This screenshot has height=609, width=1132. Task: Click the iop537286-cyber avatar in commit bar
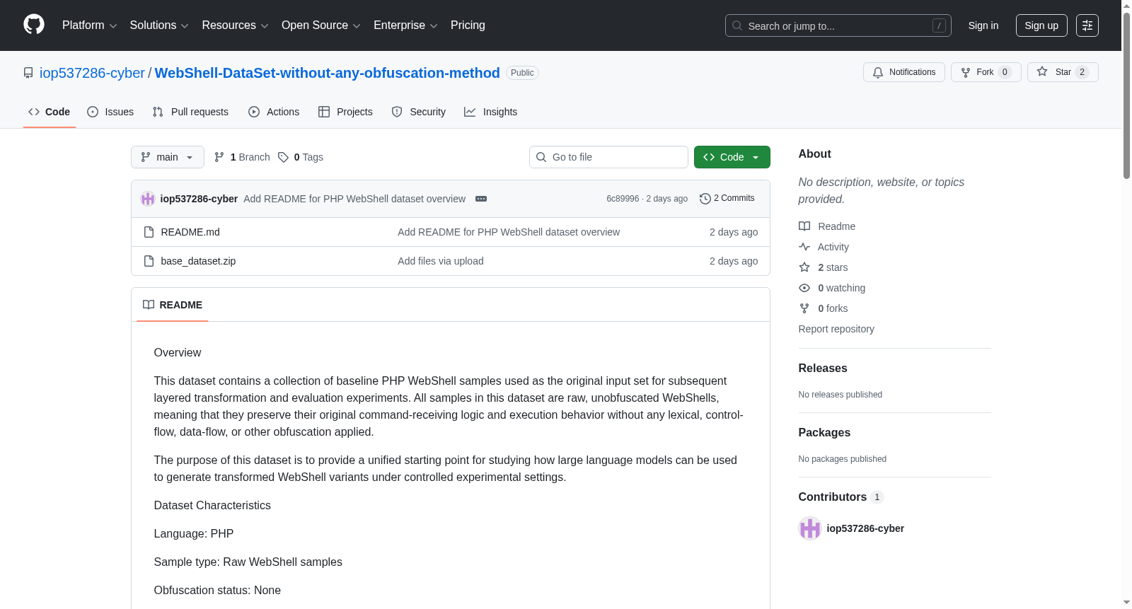(148, 199)
